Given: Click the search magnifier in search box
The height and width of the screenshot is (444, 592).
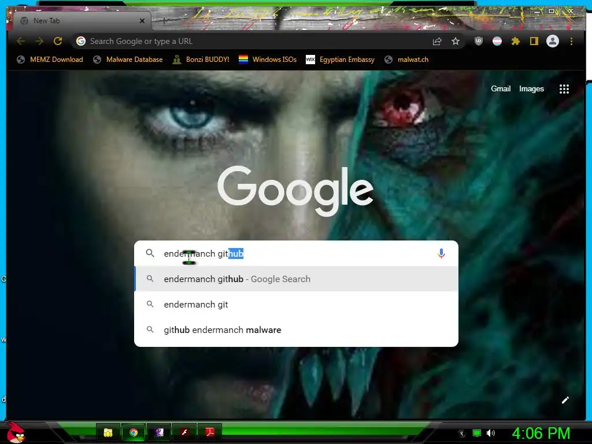Looking at the screenshot, I should coord(150,253).
